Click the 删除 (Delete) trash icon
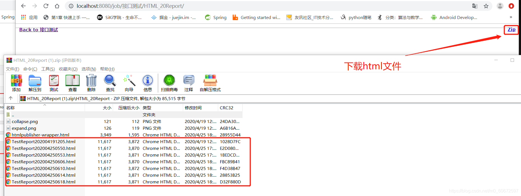The height and width of the screenshot is (196, 521). pos(91,83)
